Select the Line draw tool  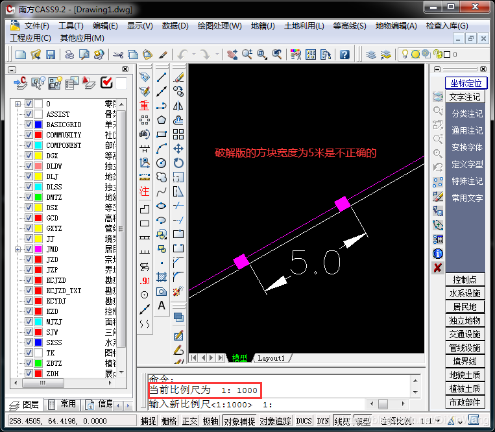tap(162, 77)
